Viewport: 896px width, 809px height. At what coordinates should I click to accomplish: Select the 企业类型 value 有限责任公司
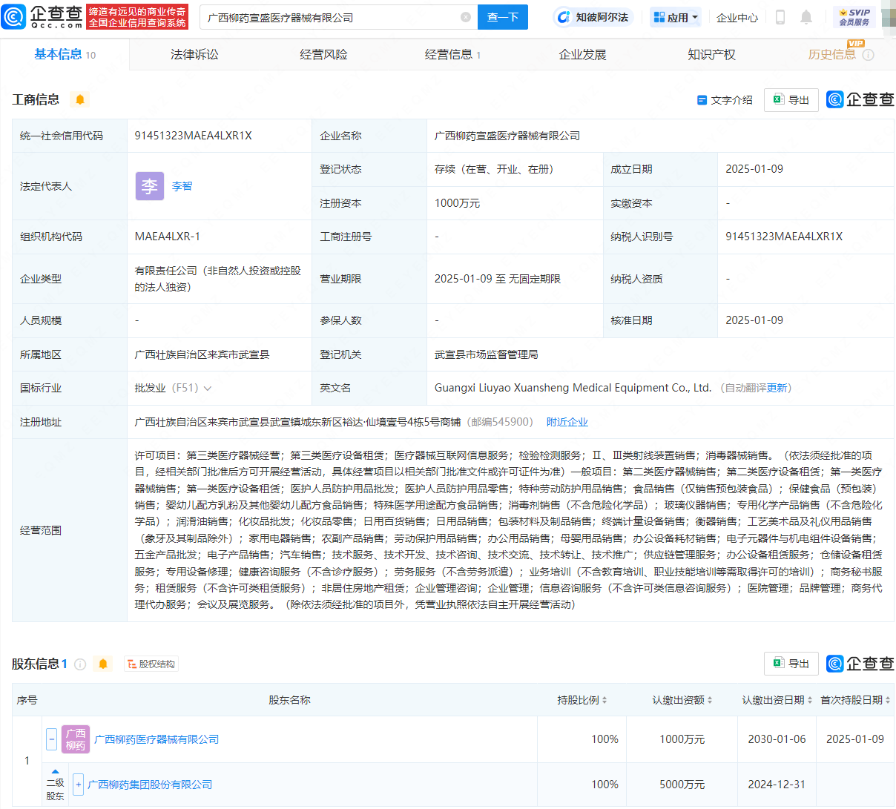point(218,279)
